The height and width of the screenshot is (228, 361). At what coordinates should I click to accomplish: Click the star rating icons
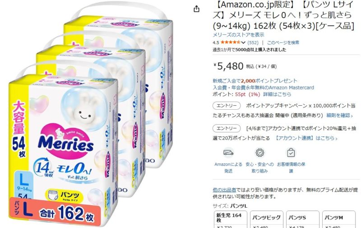(x=231, y=42)
